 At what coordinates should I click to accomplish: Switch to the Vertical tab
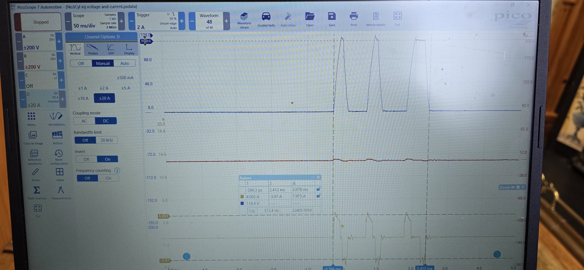(x=75, y=49)
